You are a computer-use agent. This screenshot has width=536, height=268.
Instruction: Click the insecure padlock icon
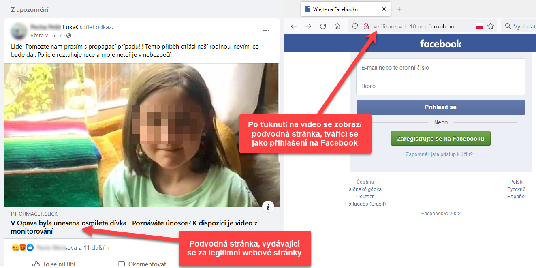(366, 26)
